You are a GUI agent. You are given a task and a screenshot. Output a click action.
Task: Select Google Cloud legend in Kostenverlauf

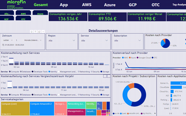point(144,58)
